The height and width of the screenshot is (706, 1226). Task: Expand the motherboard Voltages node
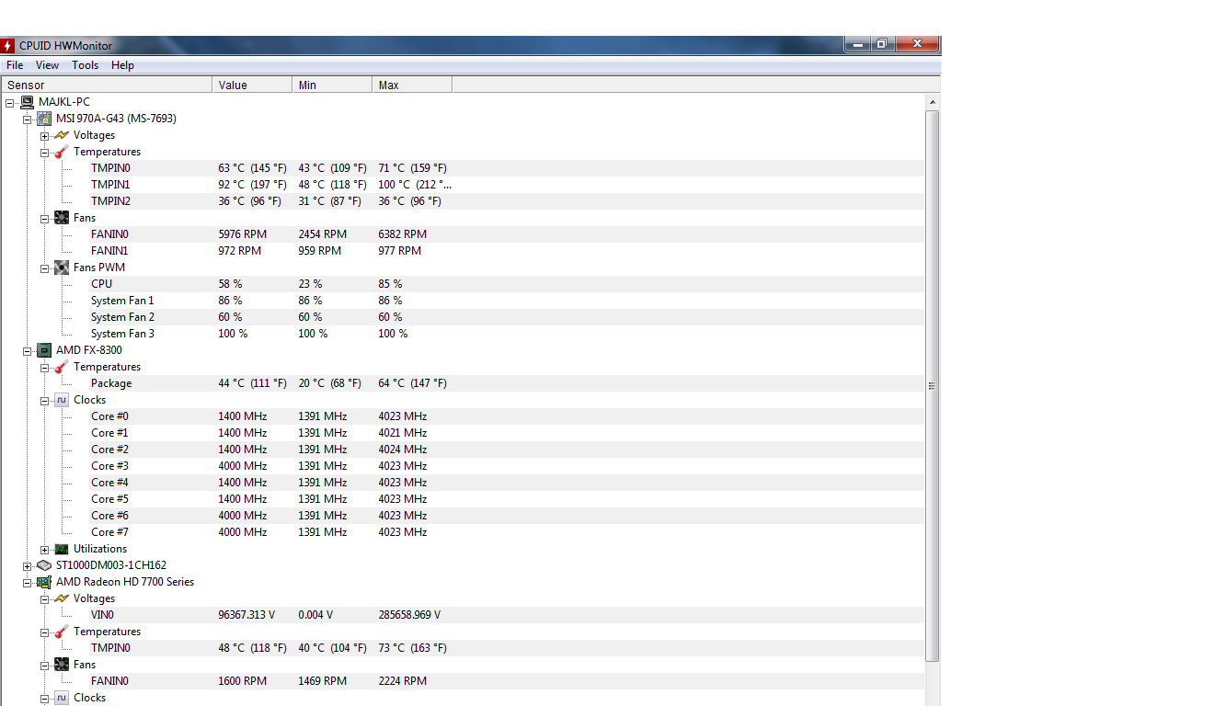pyautogui.click(x=44, y=136)
